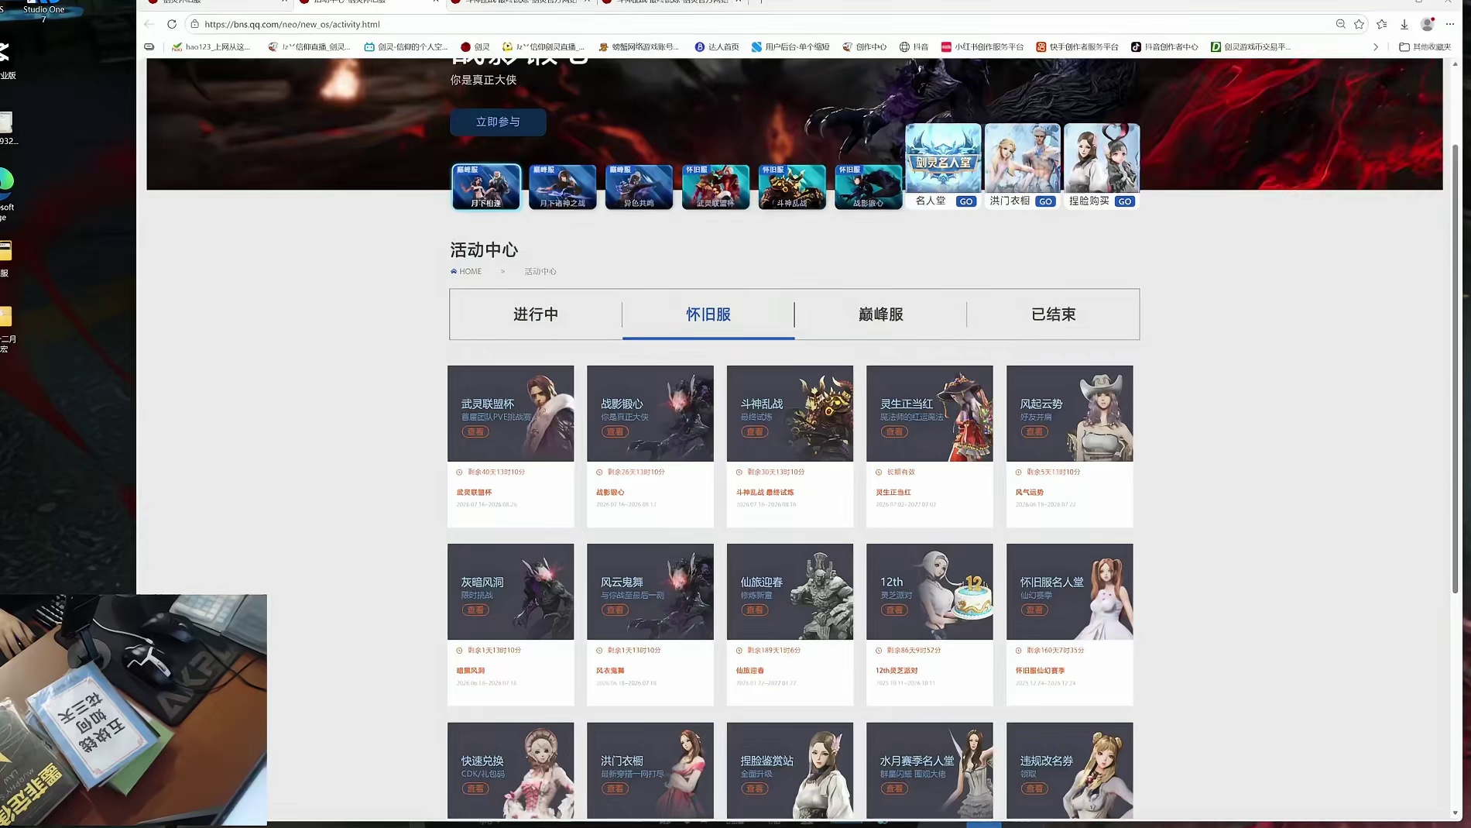Switch to the 进行中 tab
Screen dimensions: 1471x828
coord(536,314)
